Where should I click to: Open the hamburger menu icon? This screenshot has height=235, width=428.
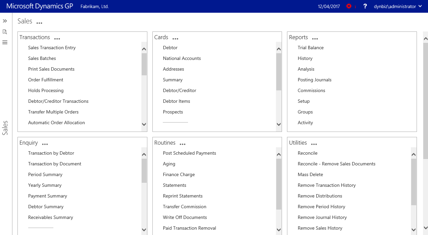(x=5, y=43)
